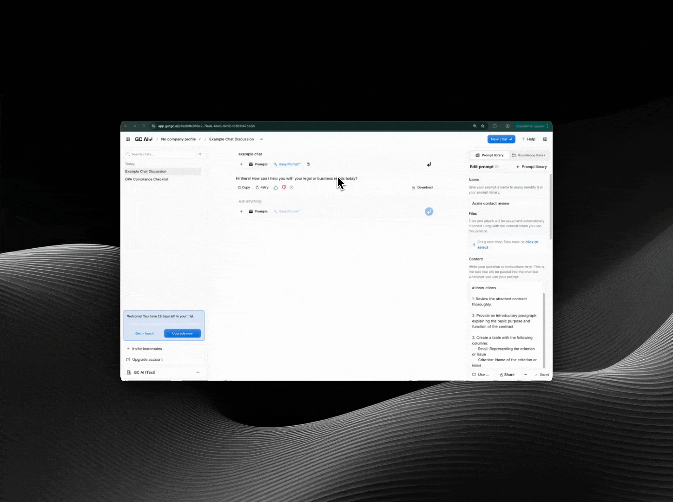The height and width of the screenshot is (502, 673).
Task: Open Prompts in the top message toolbar
Action: (258, 164)
